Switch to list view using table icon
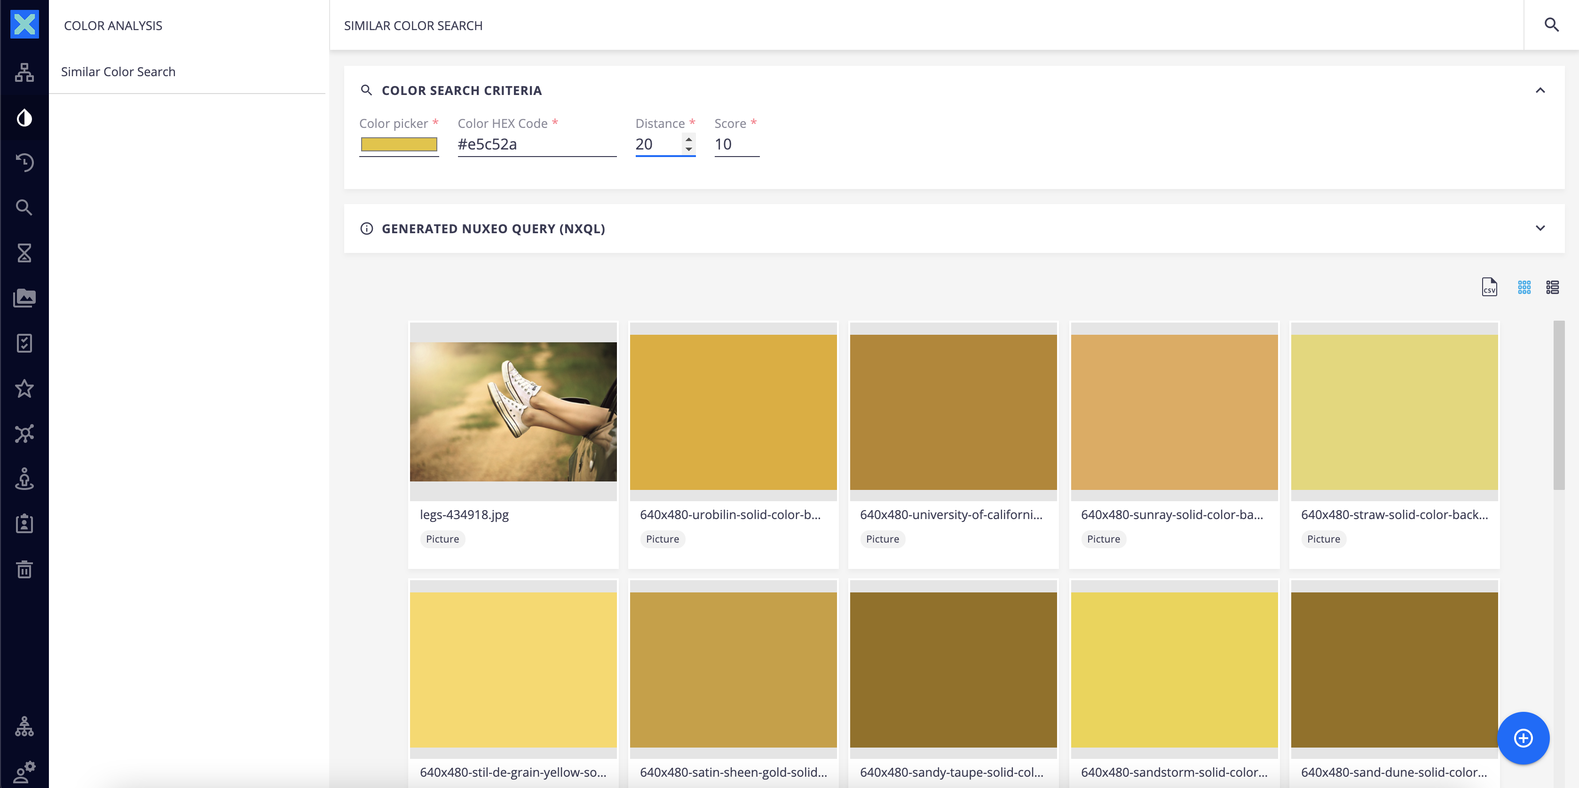The height and width of the screenshot is (788, 1579). click(x=1554, y=286)
